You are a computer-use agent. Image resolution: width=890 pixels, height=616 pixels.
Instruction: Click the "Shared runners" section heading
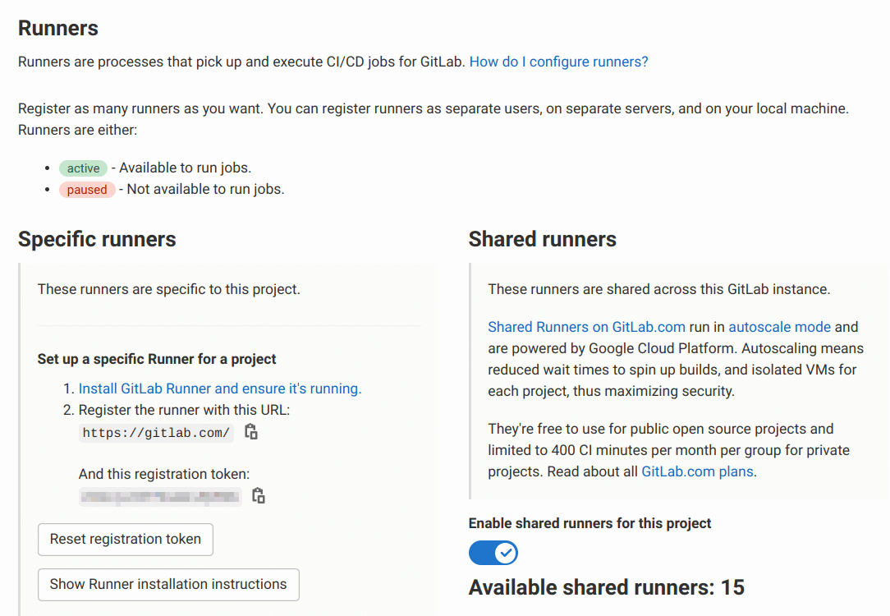point(542,239)
